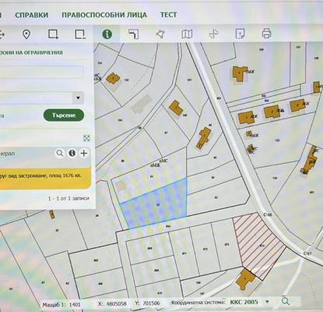
Task: Click the '1 - 1 от 1 записи' text
Action: [x=68, y=198]
